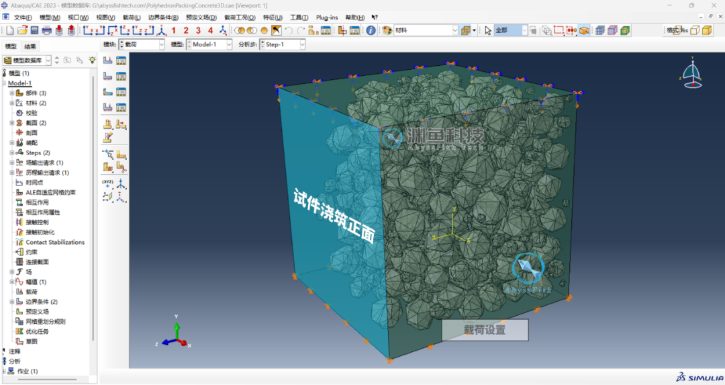This screenshot has height=385, width=725.
Task: Open the 模块 module dropdown
Action: pyautogui.click(x=161, y=44)
